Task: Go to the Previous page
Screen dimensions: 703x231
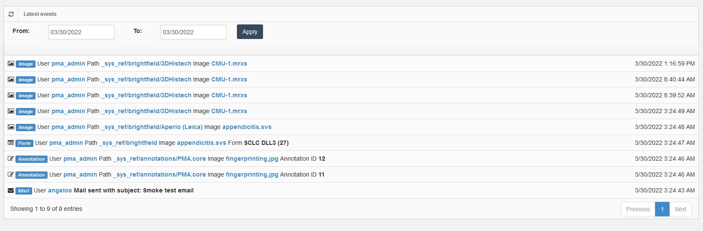Action: point(637,209)
